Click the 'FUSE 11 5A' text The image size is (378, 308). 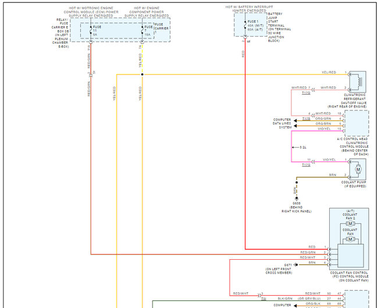(97, 31)
